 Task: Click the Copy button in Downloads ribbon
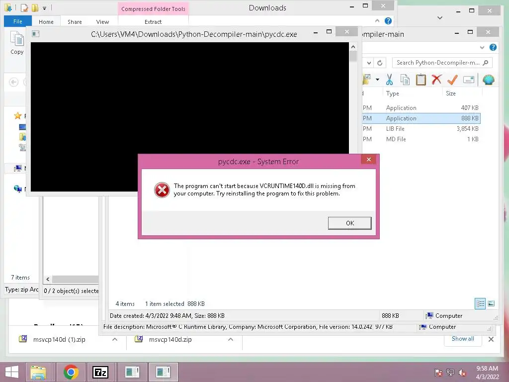coord(17,43)
